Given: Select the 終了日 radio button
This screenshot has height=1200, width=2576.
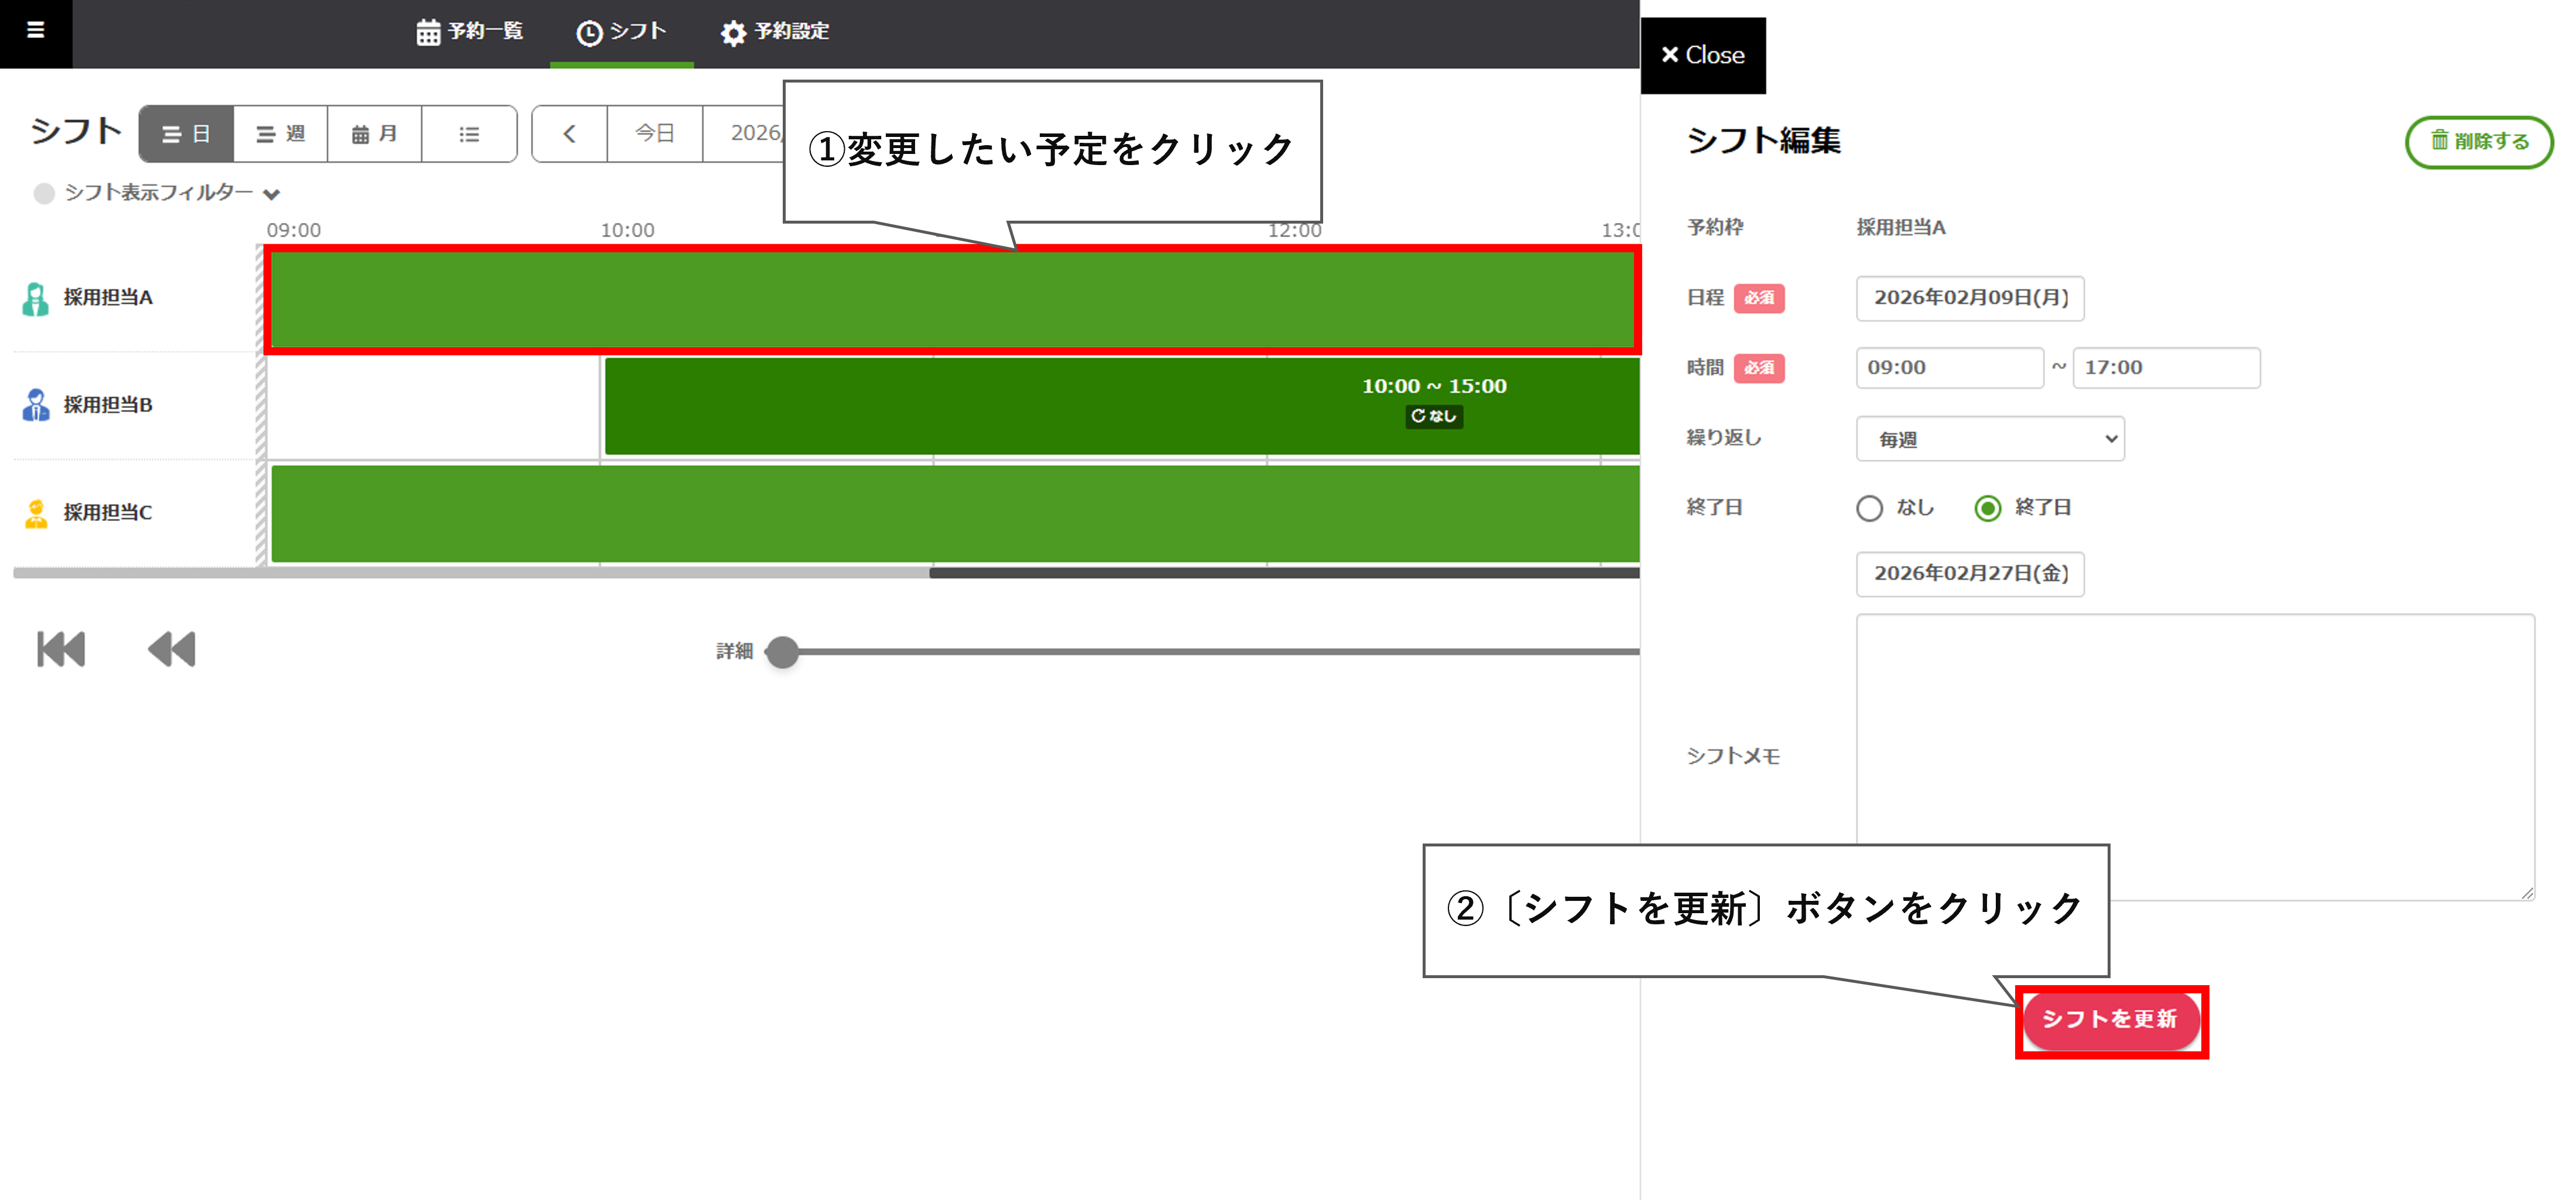Looking at the screenshot, I should pos(1988,509).
